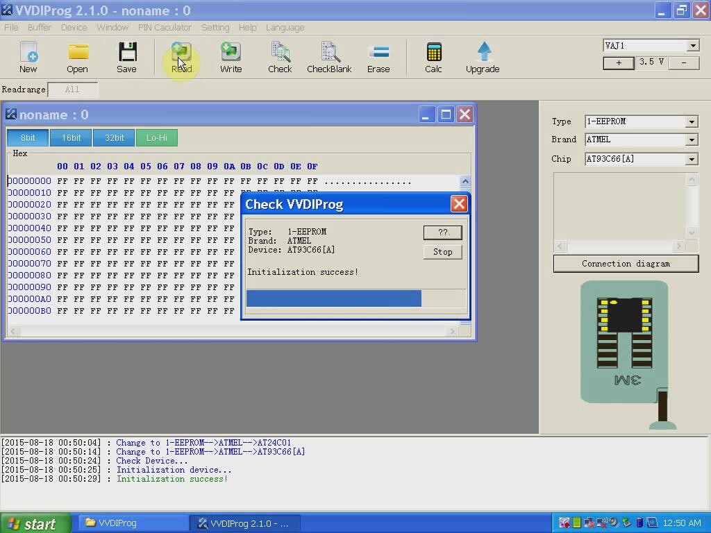Toggle Lo-Hi byte order button
Viewport: 711px width, 533px height.
[156, 137]
